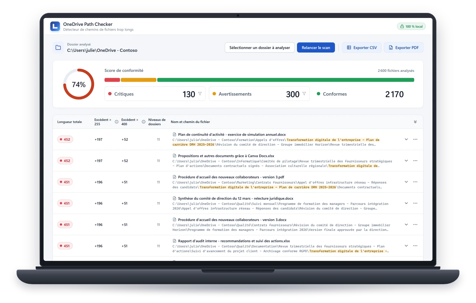
Task: Click the document icon of Propositions Canva Docs.xlsx
Action: [174, 156]
